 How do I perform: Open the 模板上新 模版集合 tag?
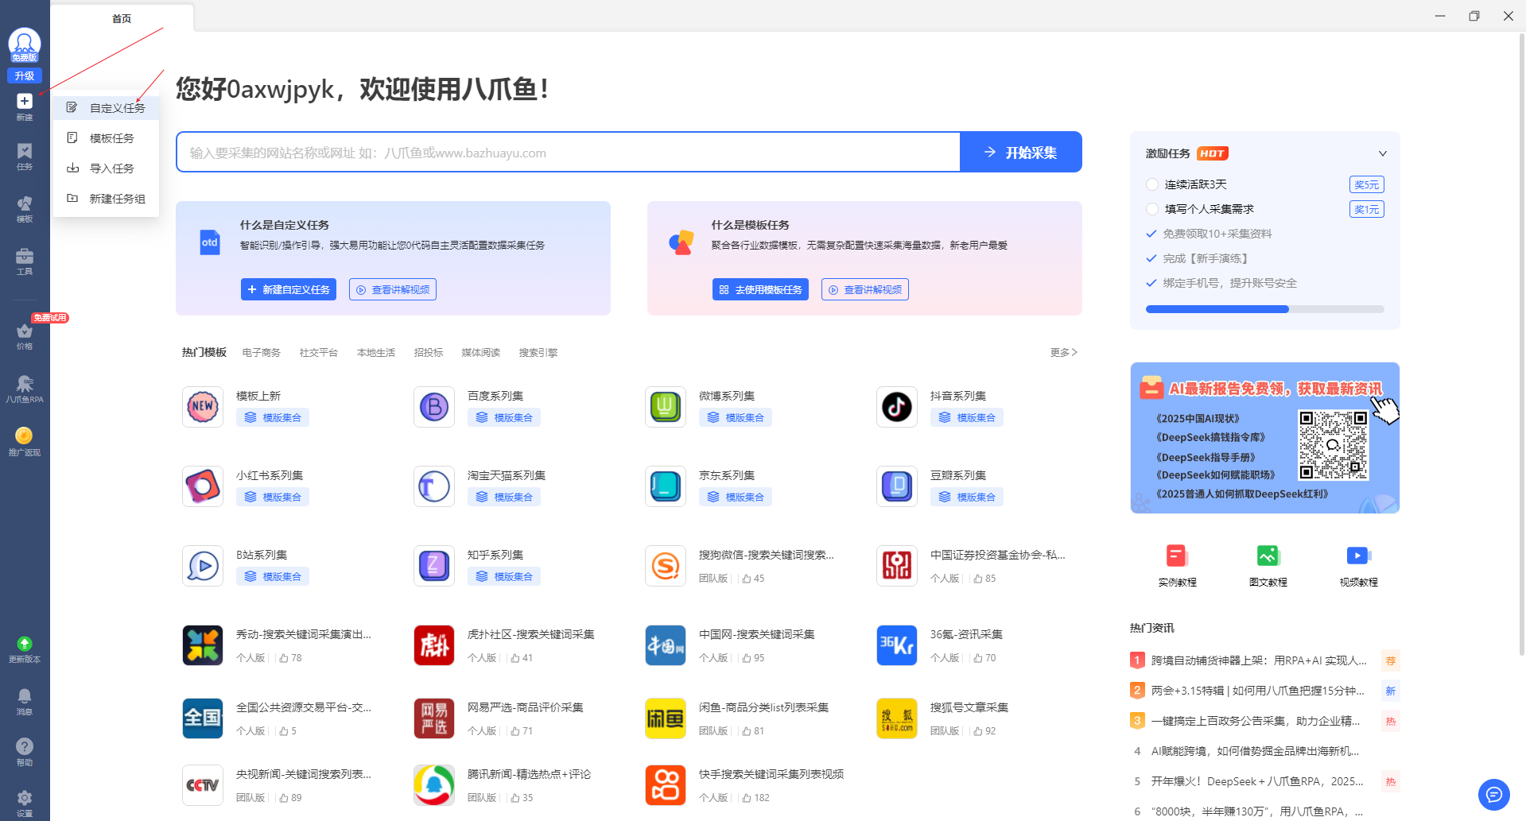tap(273, 417)
